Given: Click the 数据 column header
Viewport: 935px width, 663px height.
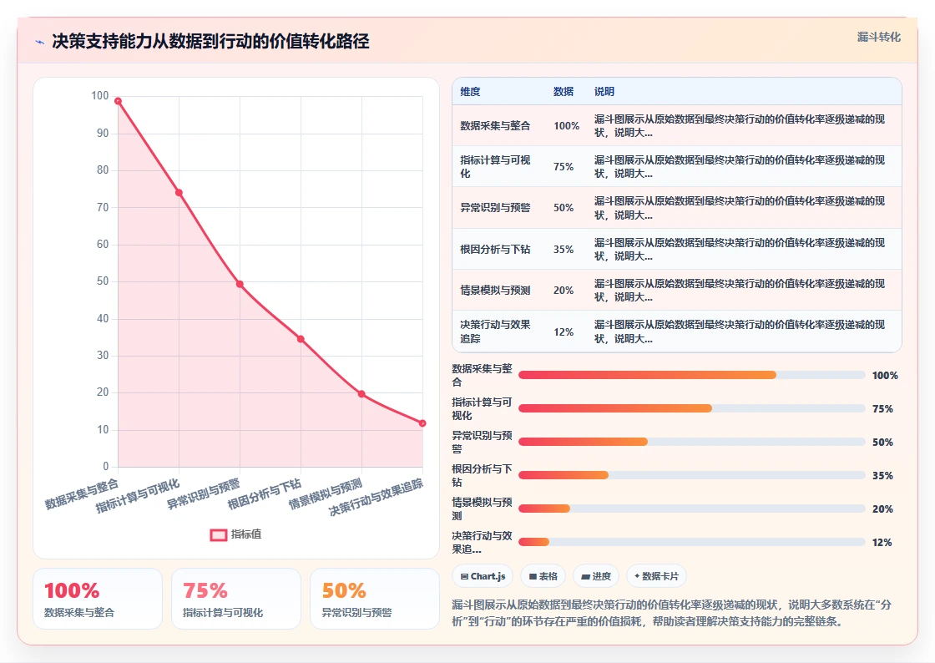Looking at the screenshot, I should (x=563, y=92).
